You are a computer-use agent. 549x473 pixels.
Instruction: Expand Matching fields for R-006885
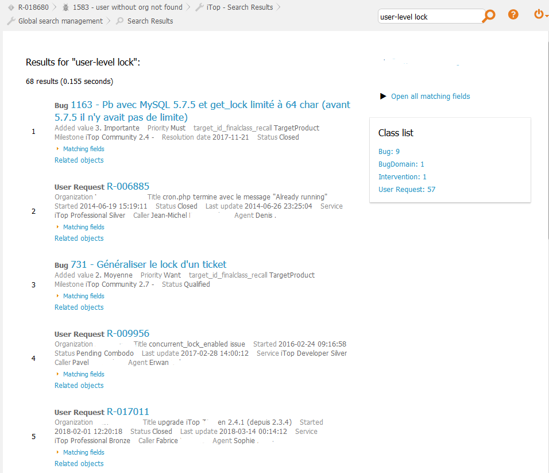[84, 227]
